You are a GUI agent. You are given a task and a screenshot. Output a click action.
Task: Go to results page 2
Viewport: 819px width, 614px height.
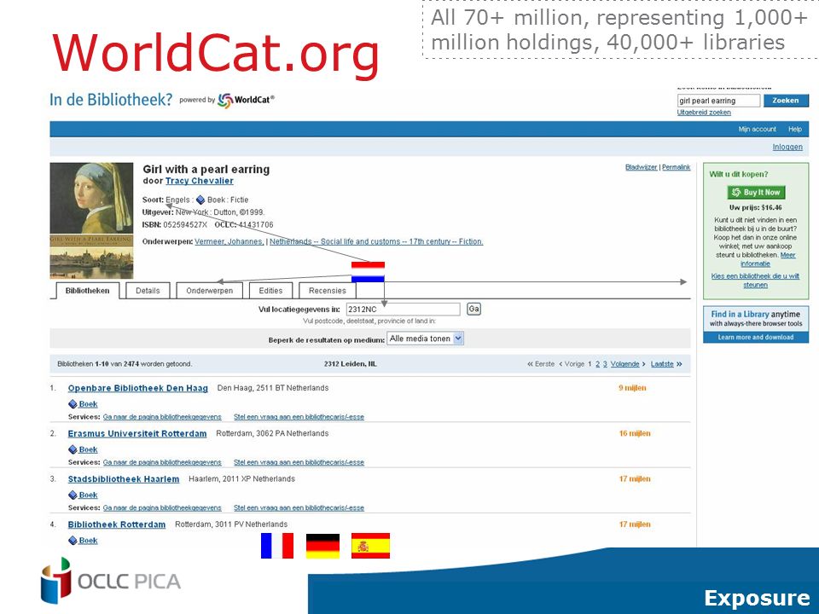[x=597, y=364]
